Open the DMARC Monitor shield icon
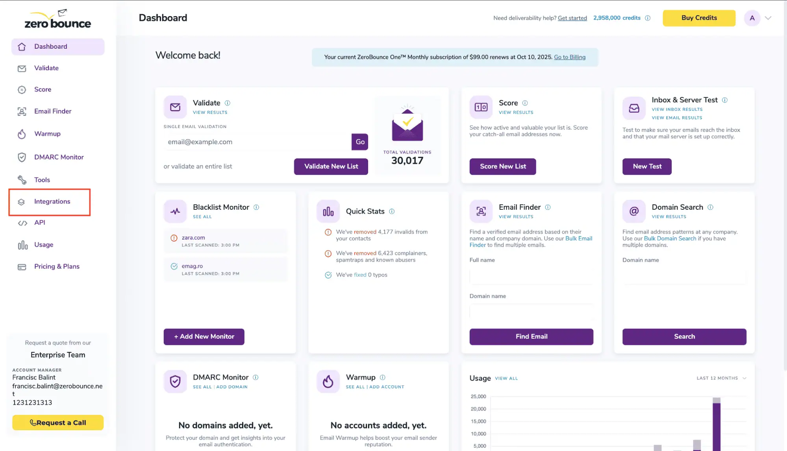Image resolution: width=787 pixels, height=451 pixels. (22, 157)
